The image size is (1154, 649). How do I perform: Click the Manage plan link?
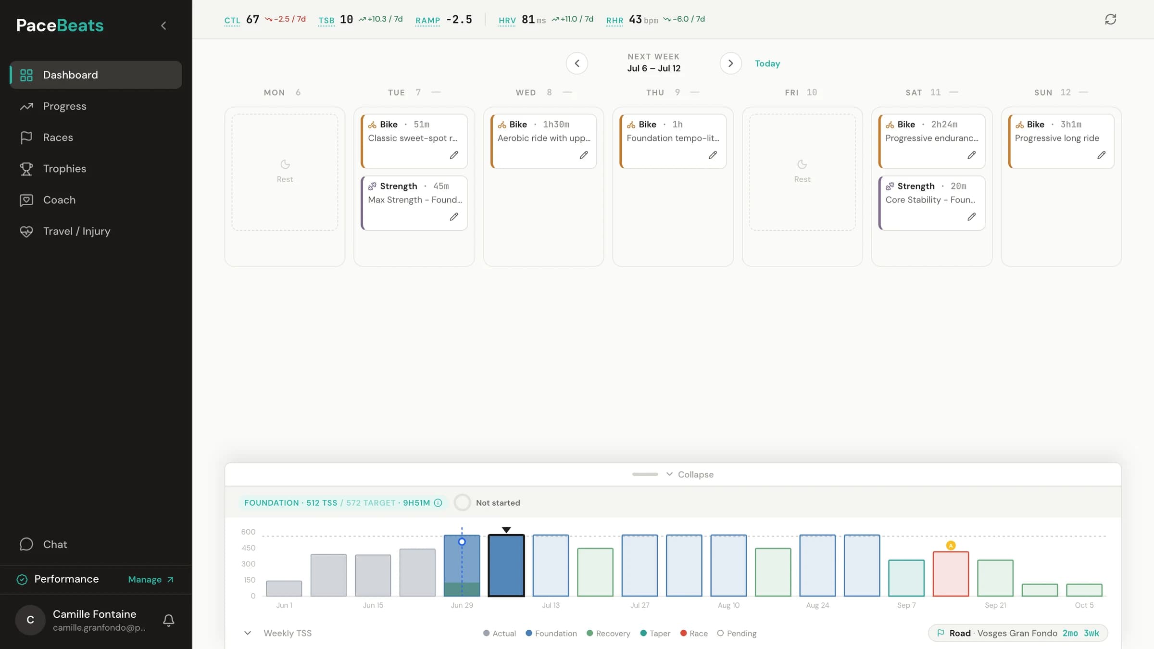pyautogui.click(x=151, y=579)
